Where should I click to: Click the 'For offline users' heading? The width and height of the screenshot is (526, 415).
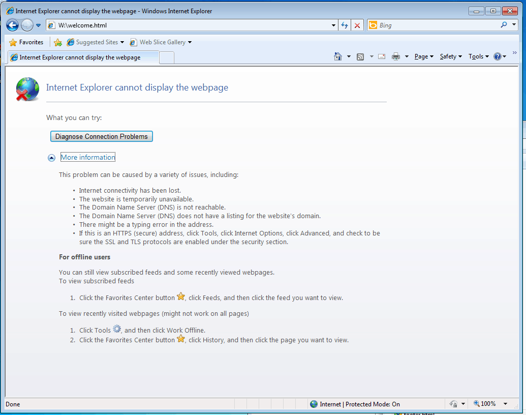coord(84,257)
